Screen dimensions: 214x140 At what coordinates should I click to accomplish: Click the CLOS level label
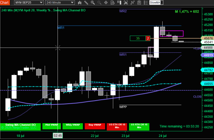pyautogui.click(x=197, y=97)
